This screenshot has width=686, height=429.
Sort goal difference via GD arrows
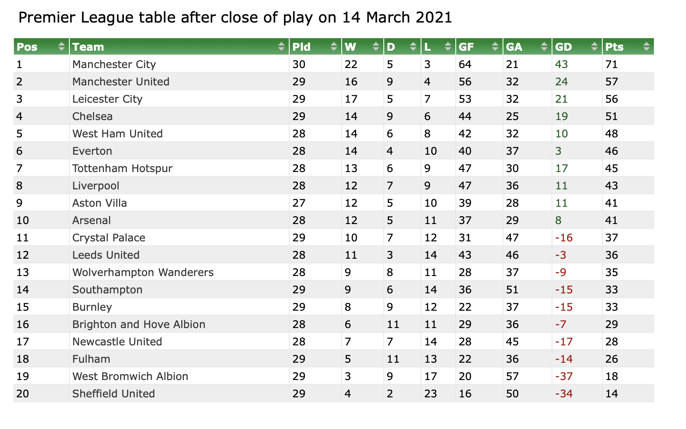point(595,47)
